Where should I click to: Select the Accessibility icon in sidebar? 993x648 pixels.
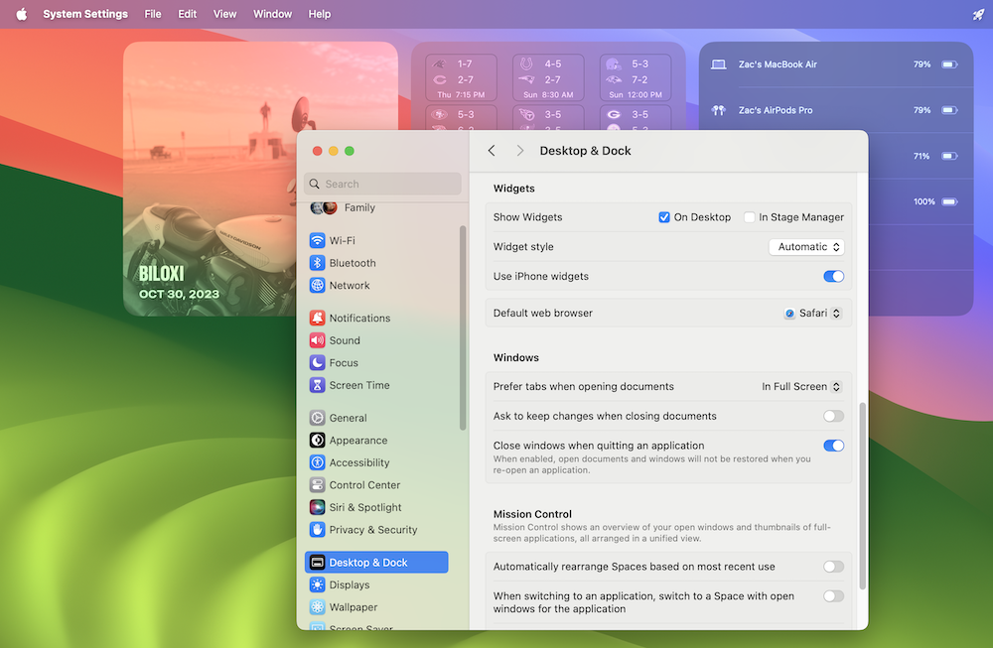[317, 462]
